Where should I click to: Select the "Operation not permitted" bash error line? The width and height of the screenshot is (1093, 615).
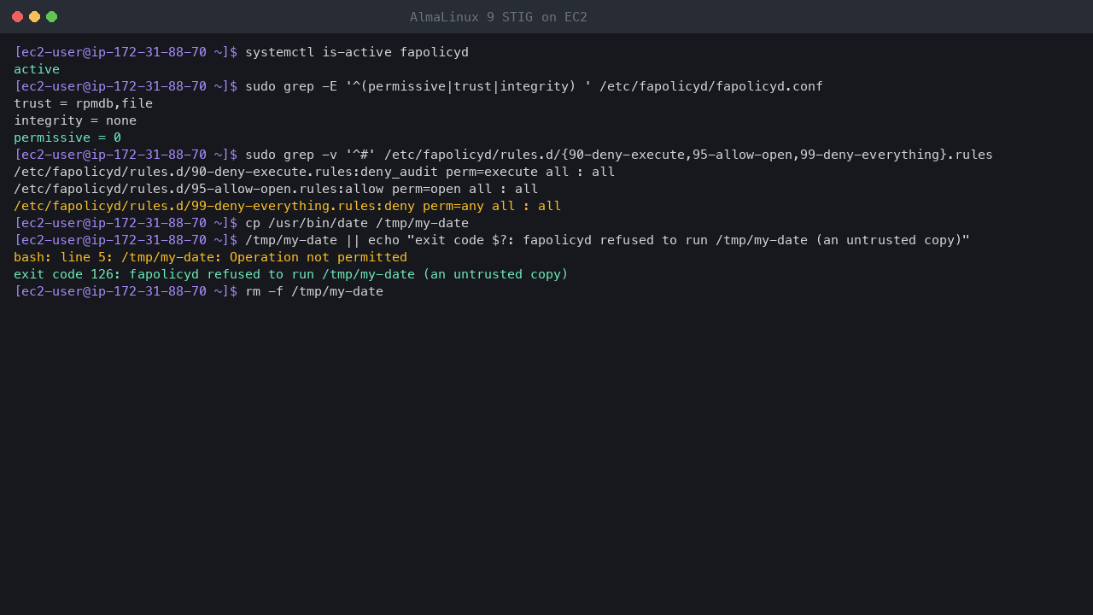(x=210, y=257)
